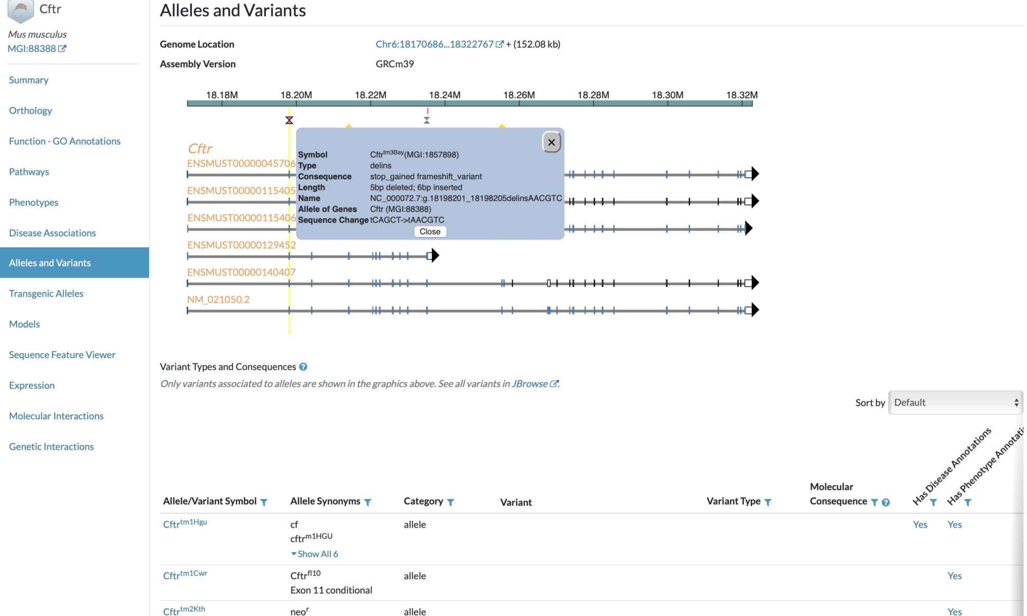Open JBrowse to see all variants

[535, 383]
